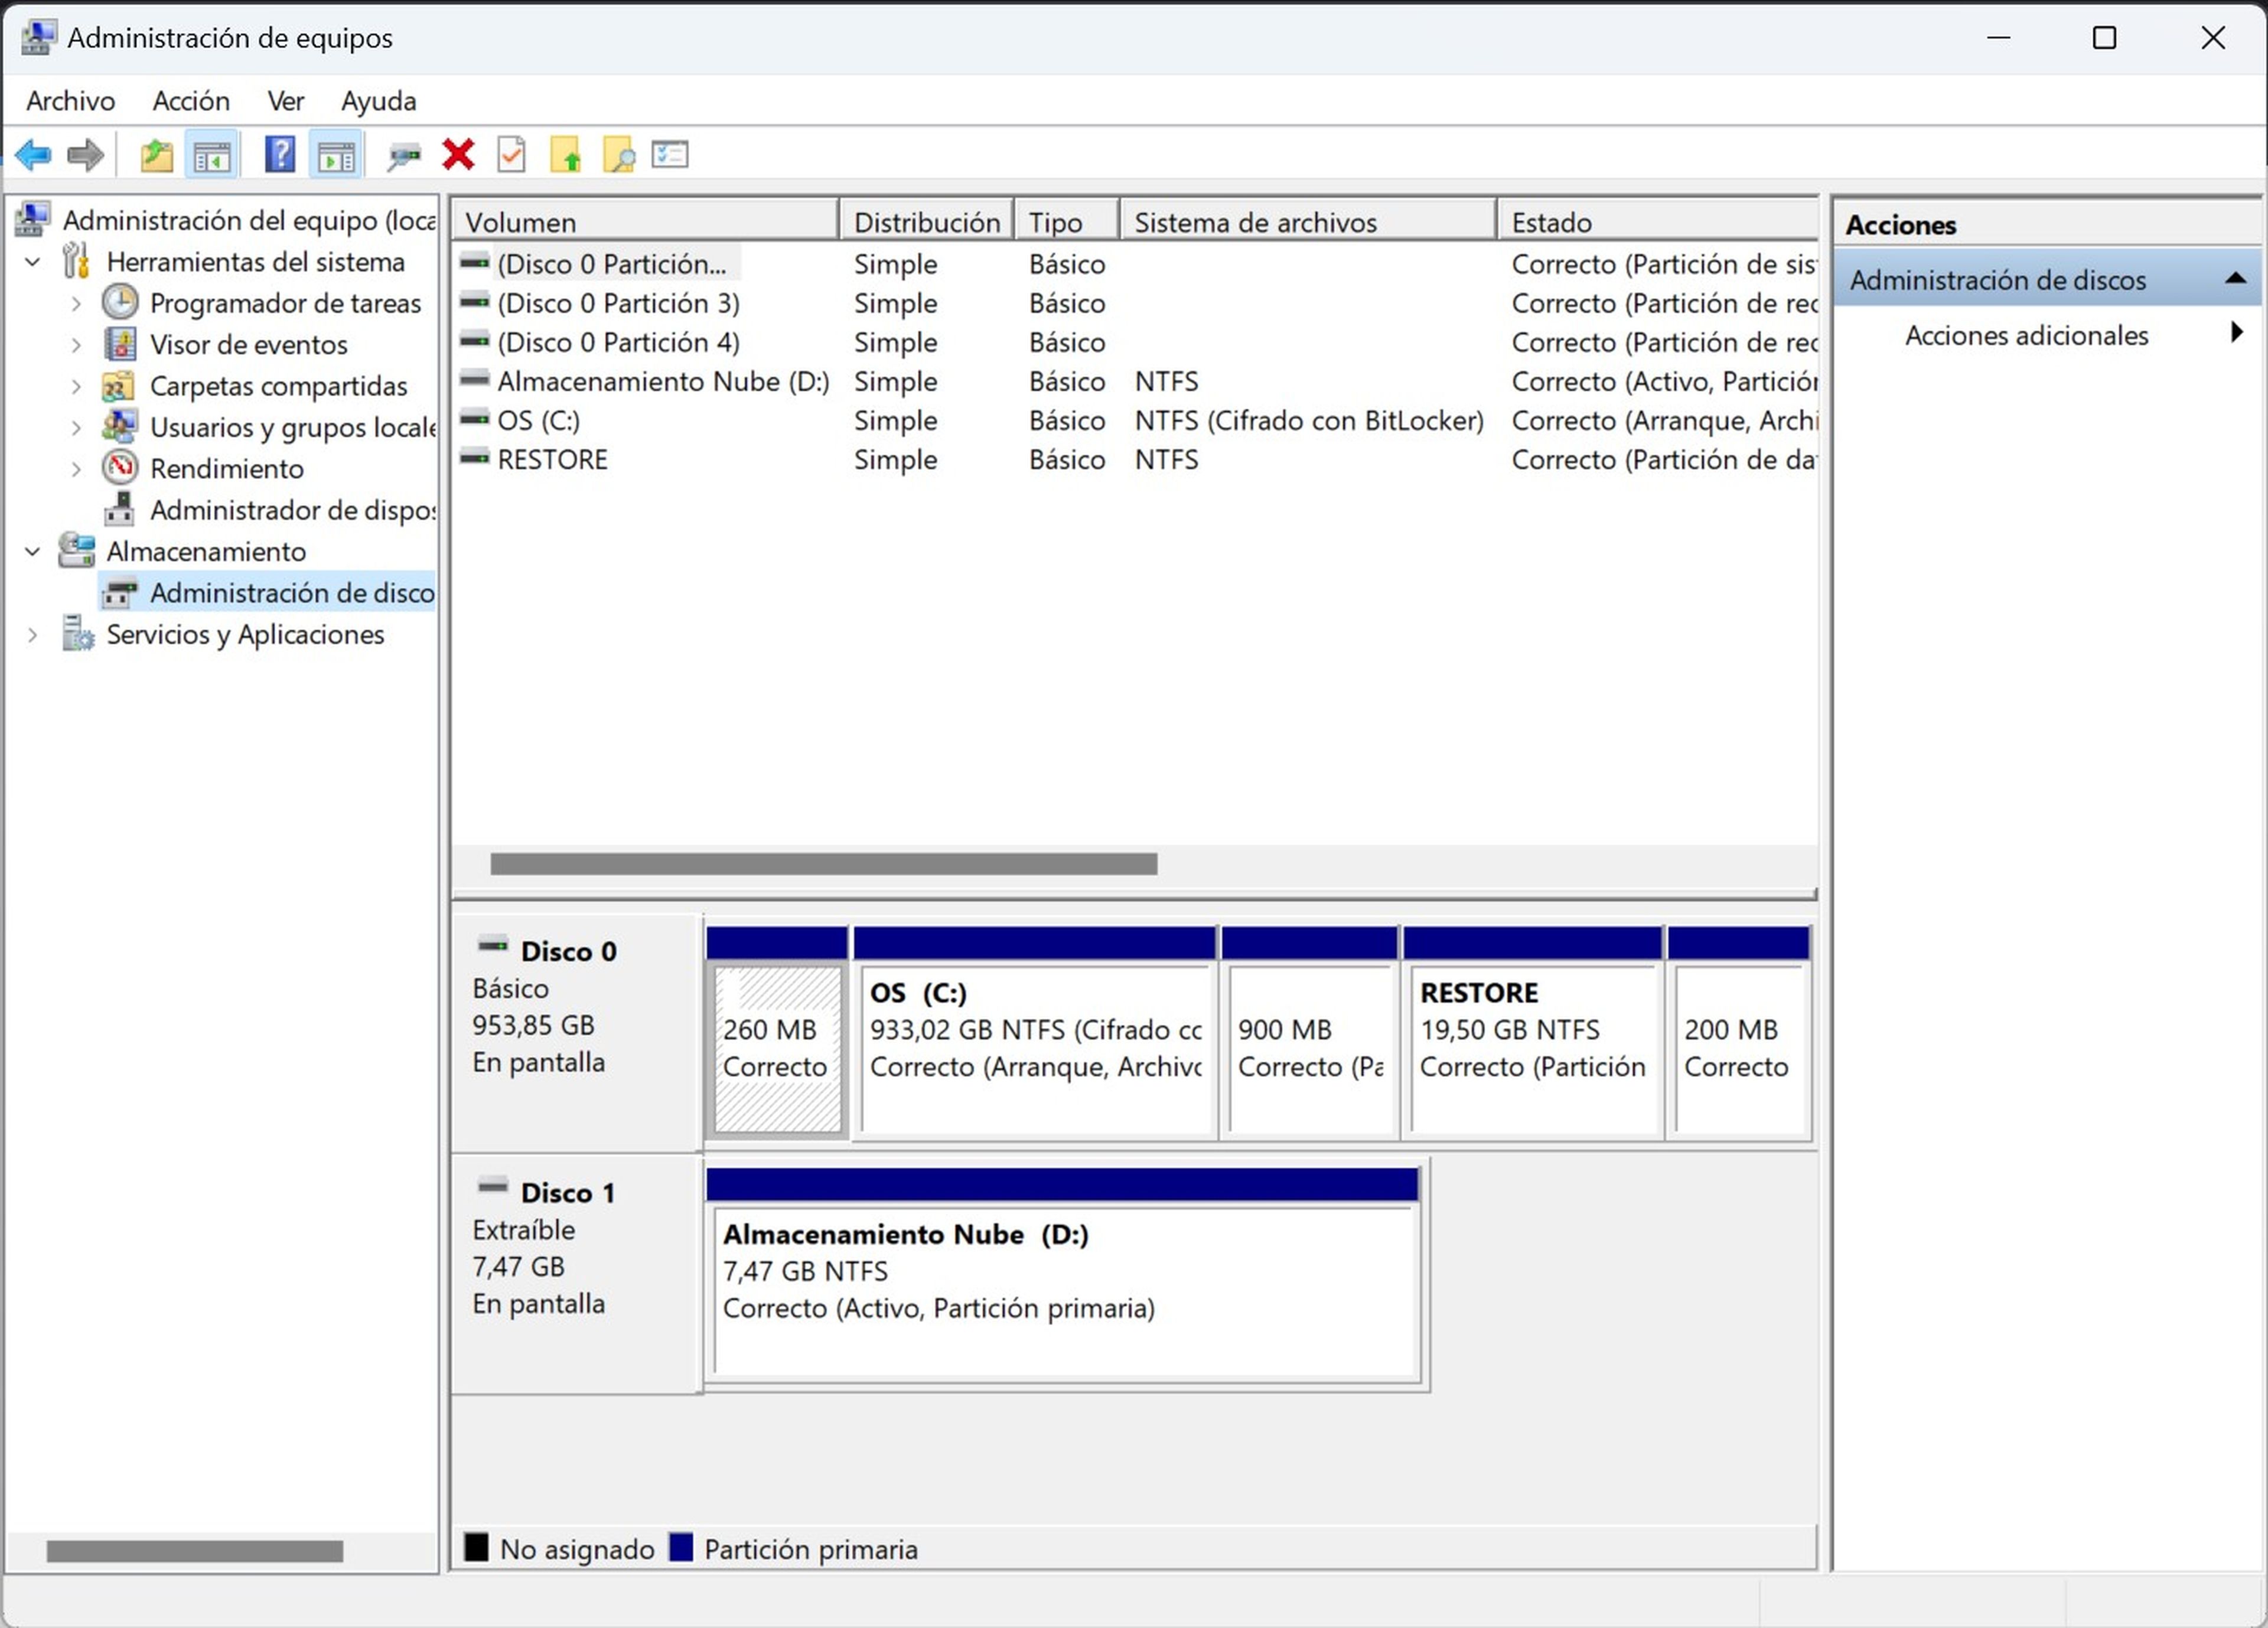Collapse the Administración de discos actions section
The width and height of the screenshot is (2268, 1628).
2237,278
